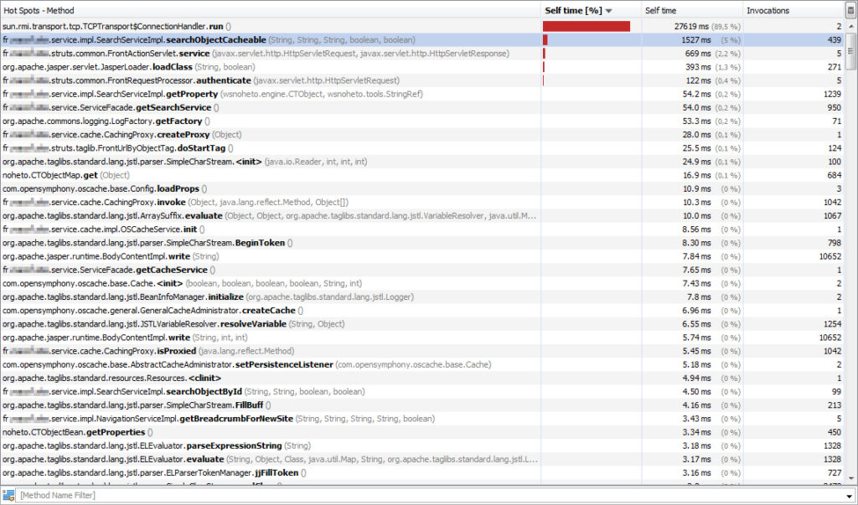Click the 16.9 ms self time cell
Image resolution: width=858 pixels, height=505 pixels.
tap(692, 175)
